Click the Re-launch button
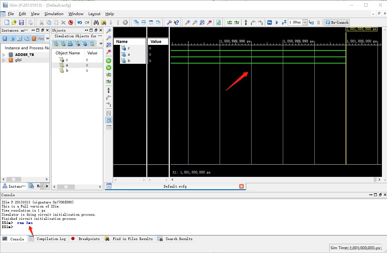Screen dimensions: 387x253 point(337,22)
